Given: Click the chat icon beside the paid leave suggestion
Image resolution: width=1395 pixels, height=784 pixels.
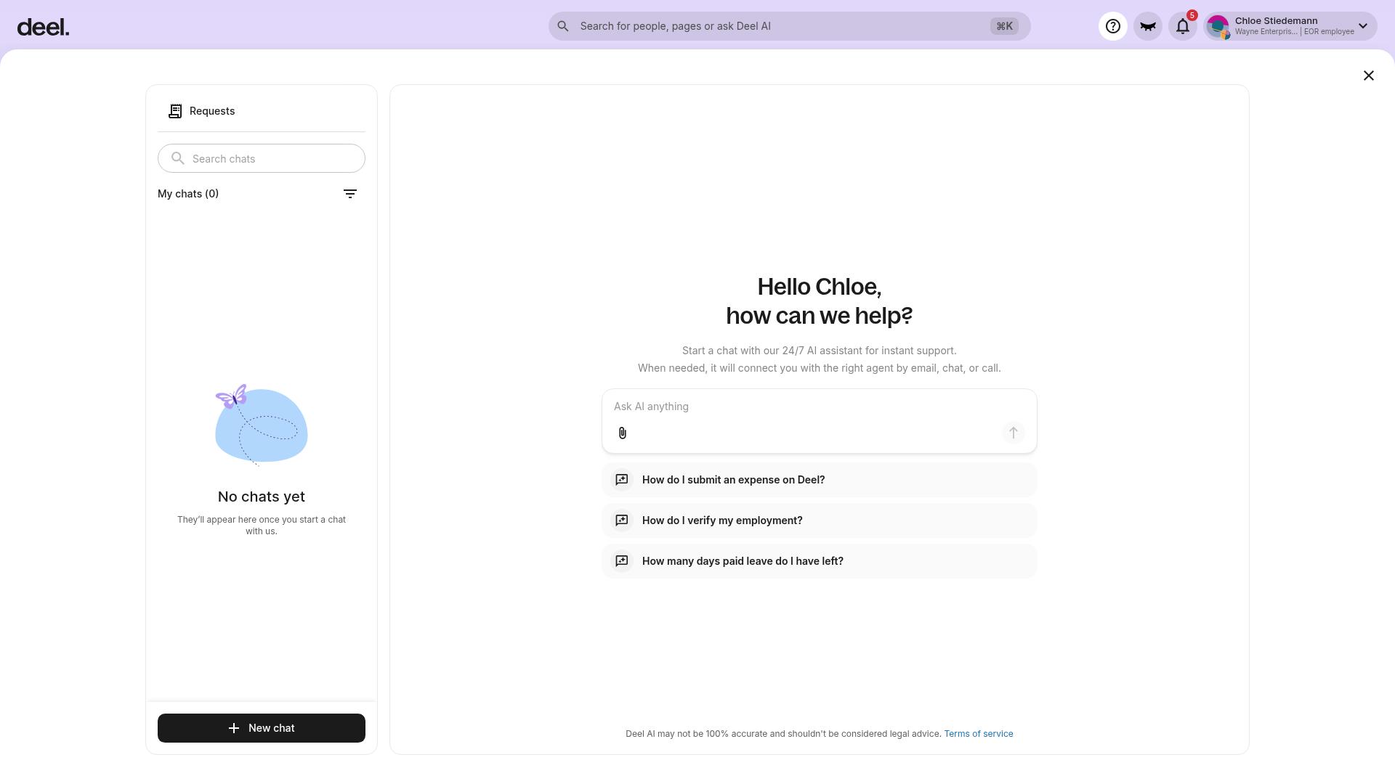Looking at the screenshot, I should click(x=622, y=561).
